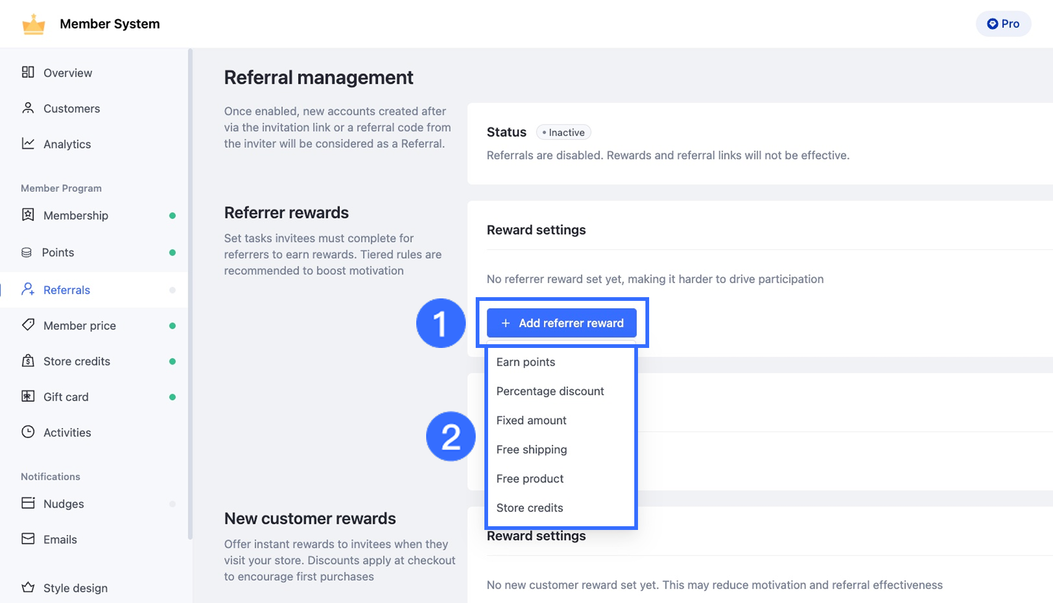Pick Fixed amount reward option
1053x603 pixels.
pos(531,420)
